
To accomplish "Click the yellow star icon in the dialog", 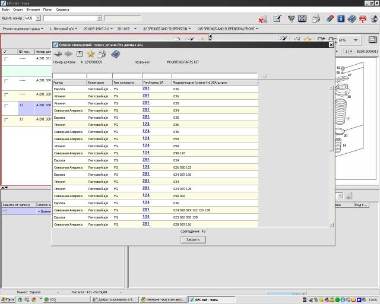I will point(91,53).
